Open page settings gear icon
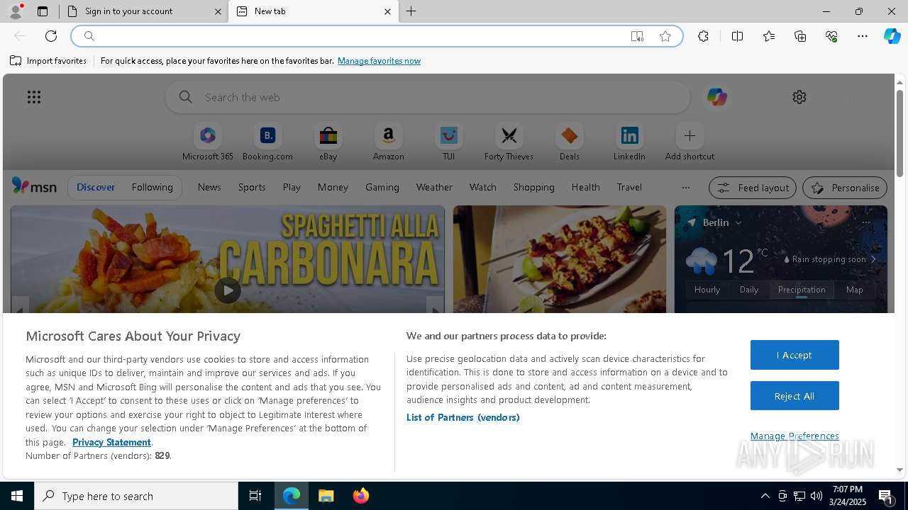The image size is (908, 510). click(799, 97)
